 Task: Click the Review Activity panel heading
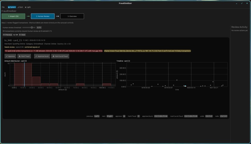tap(239, 27)
